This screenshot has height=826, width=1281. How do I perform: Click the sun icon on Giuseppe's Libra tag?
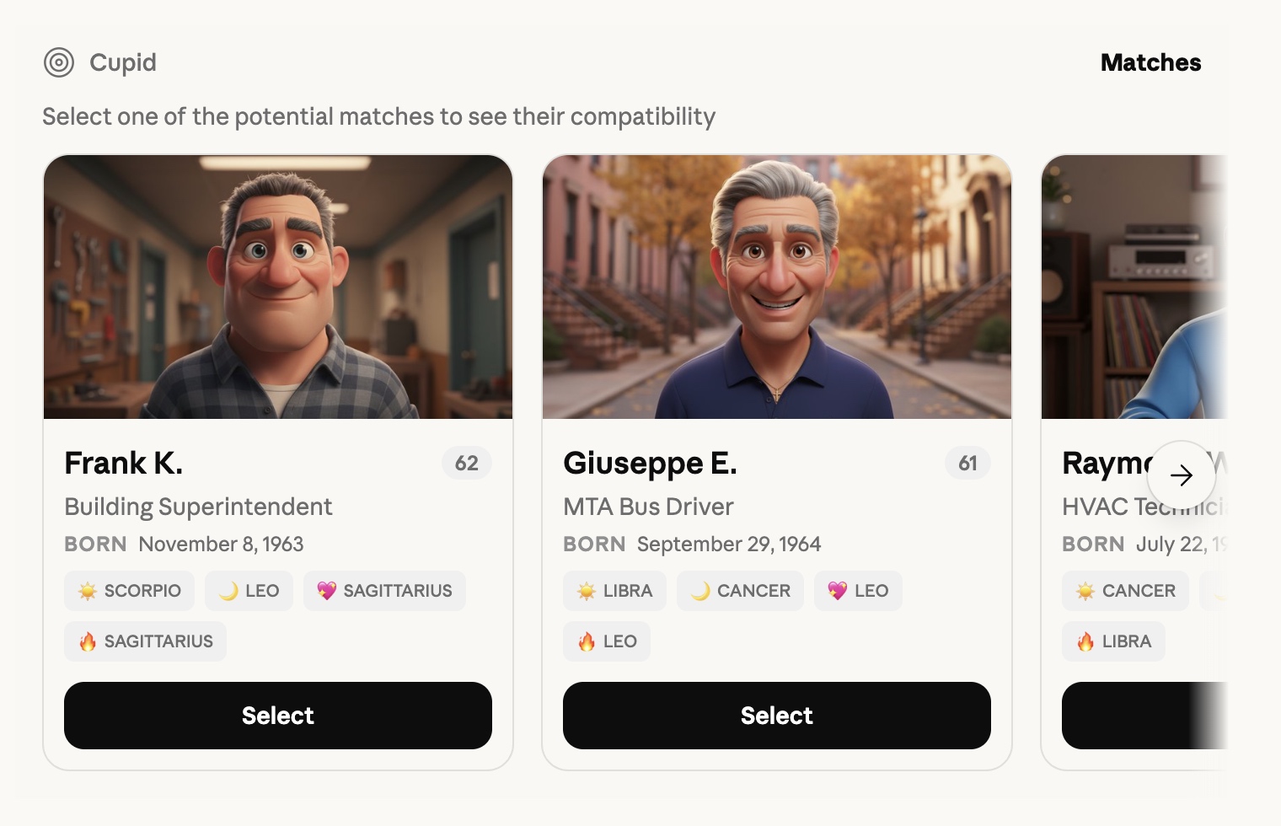587,591
